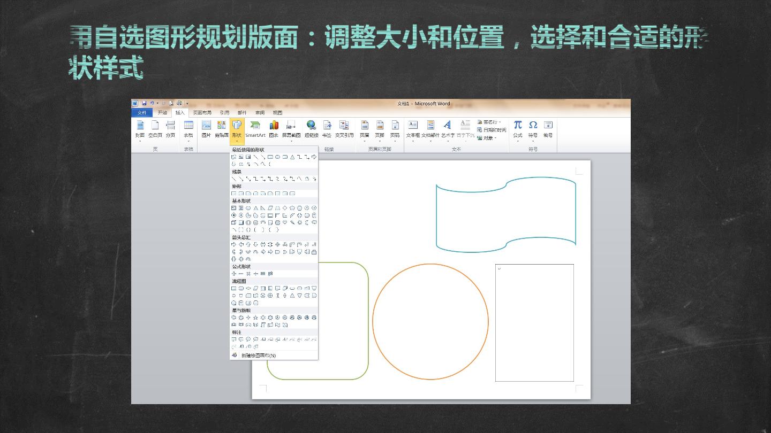Expand the Undo history dropdown arrow

(157, 103)
